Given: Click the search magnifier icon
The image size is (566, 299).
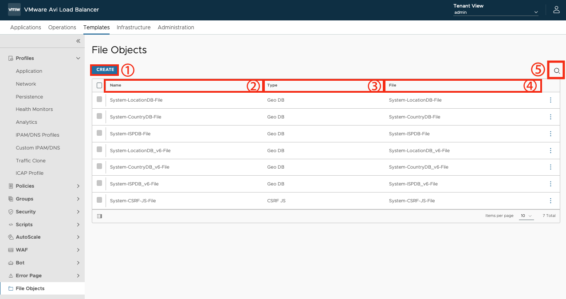Looking at the screenshot, I should pos(557,71).
